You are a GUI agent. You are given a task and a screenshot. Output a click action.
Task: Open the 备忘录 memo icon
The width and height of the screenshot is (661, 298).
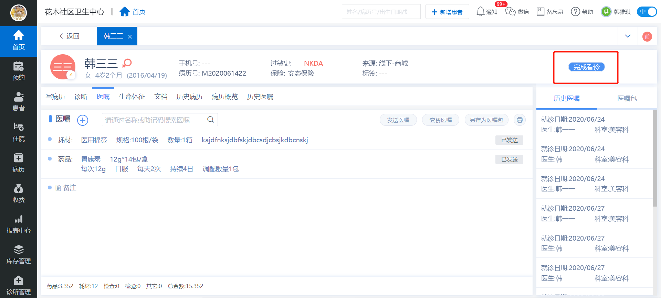coord(541,12)
